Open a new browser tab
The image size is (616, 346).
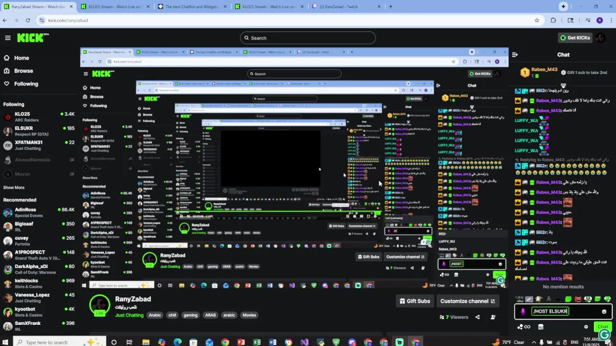coord(390,7)
